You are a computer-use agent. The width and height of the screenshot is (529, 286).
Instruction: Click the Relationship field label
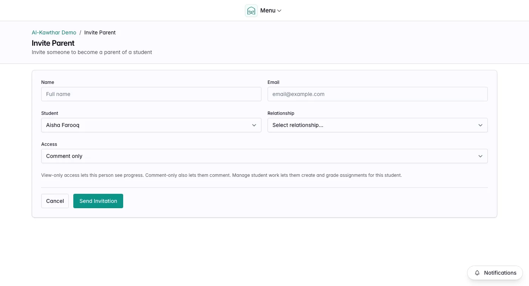point(281,113)
